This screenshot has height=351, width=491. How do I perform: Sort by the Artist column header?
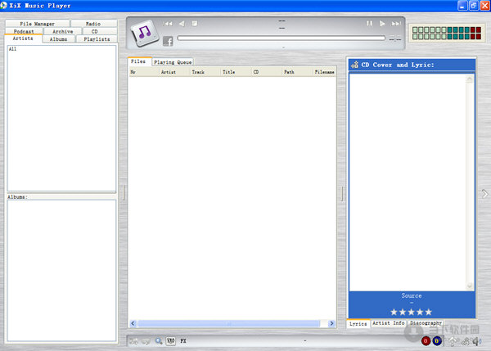tap(175, 72)
